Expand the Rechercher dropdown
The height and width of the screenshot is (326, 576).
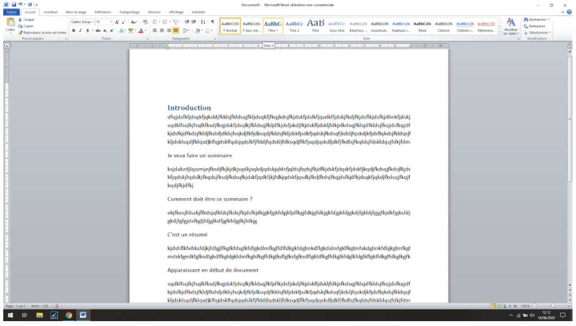pyautogui.click(x=548, y=19)
